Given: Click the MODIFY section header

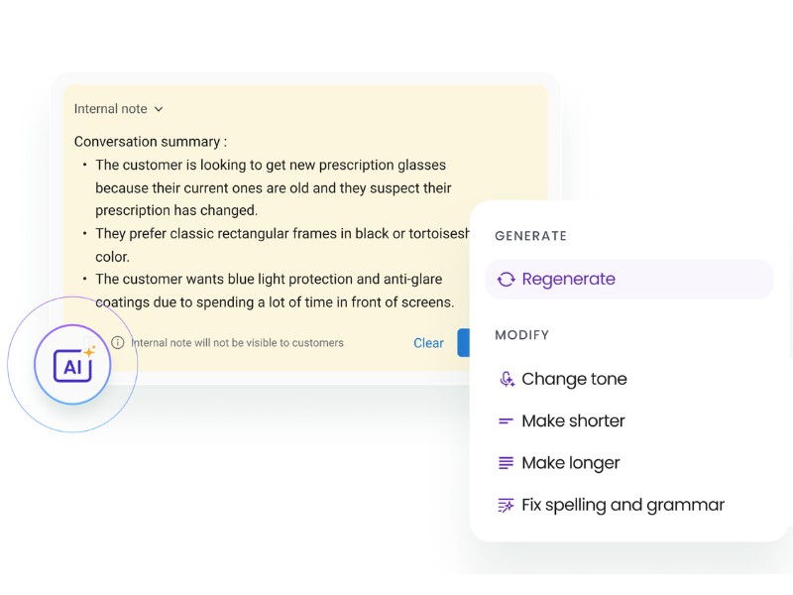Looking at the screenshot, I should click(x=522, y=335).
